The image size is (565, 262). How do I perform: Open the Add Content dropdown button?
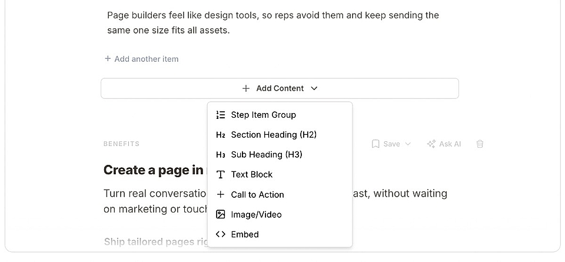[x=280, y=88]
